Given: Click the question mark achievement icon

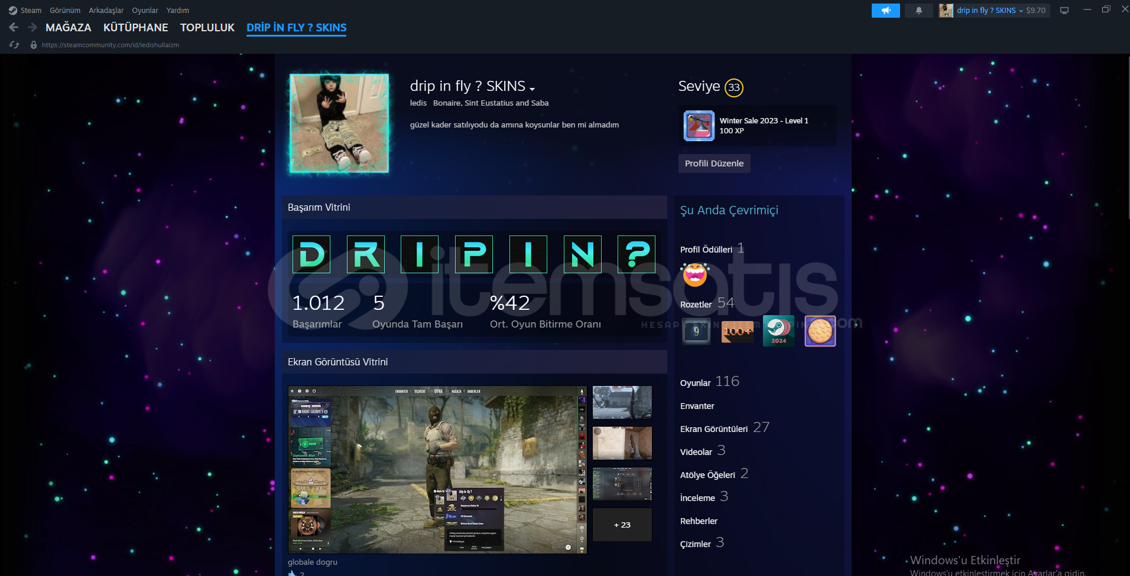Looking at the screenshot, I should coord(637,254).
